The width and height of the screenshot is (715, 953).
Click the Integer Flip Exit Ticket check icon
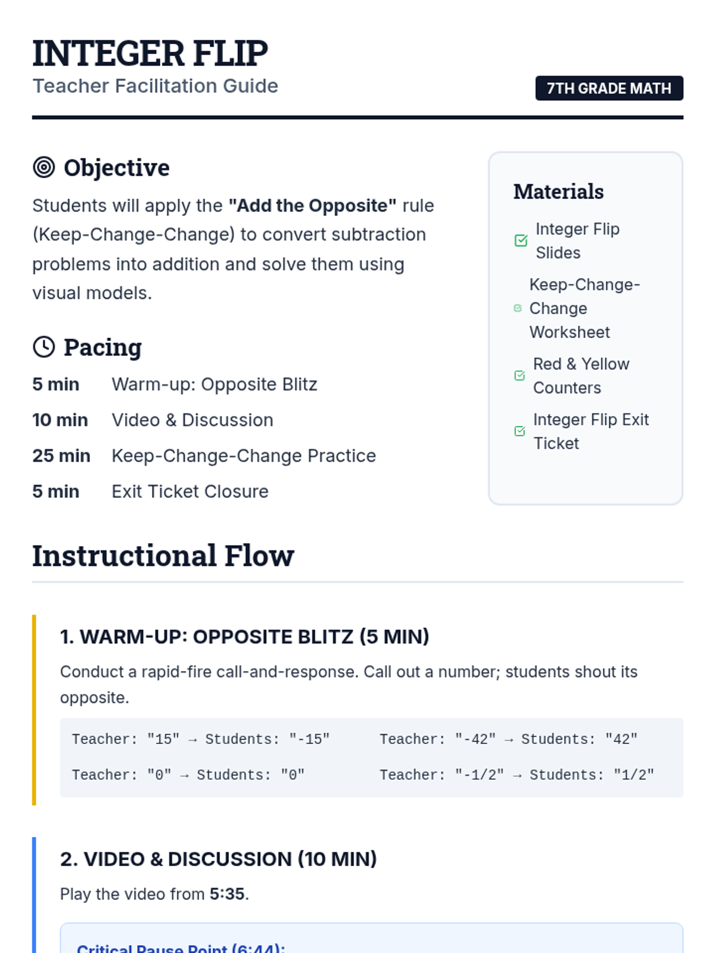click(x=520, y=431)
